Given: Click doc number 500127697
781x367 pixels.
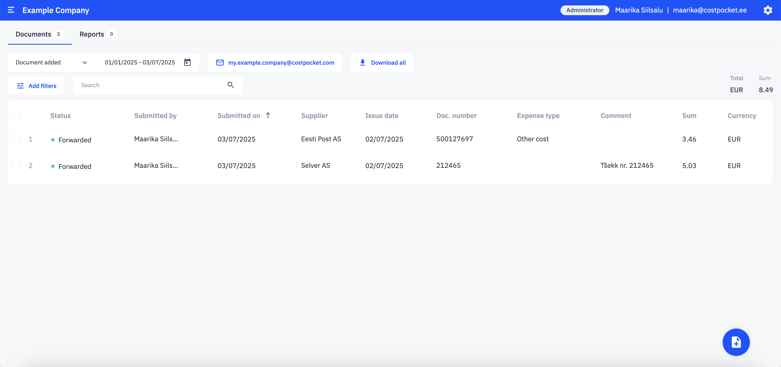Looking at the screenshot, I should (454, 139).
